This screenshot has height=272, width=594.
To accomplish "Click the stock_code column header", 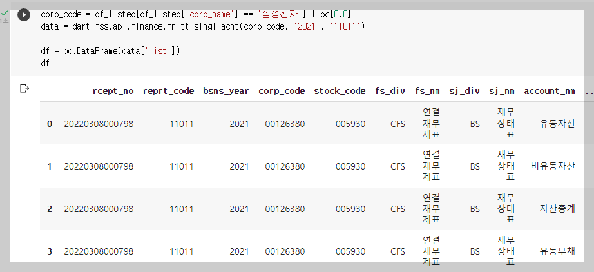I will [340, 92].
